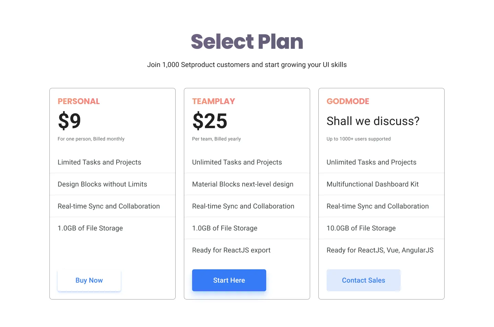Select the TEAMPLAY plan heading
Image resolution: width=494 pixels, height=327 pixels.
(x=213, y=101)
